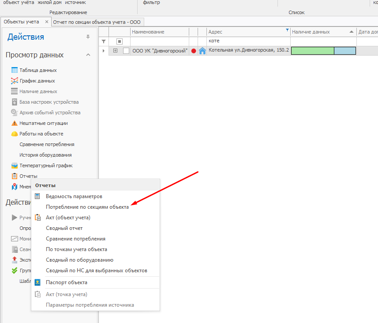Click the Нештатные ситуации warning icon

[14, 123]
